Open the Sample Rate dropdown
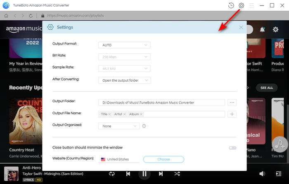The height and width of the screenshot is (184, 289). (x=124, y=69)
